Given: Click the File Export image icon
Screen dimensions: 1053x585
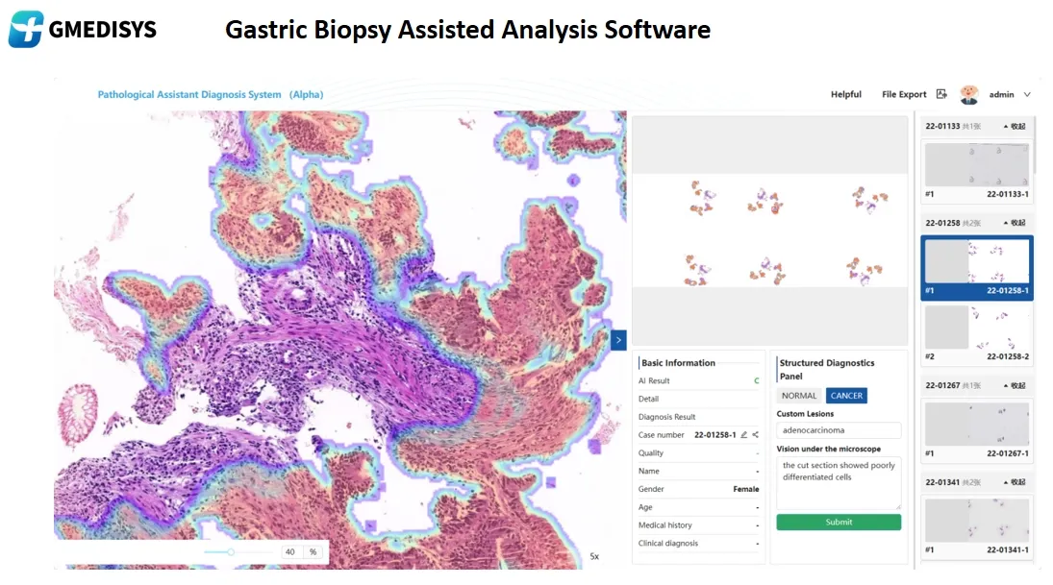Looking at the screenshot, I should 941,94.
